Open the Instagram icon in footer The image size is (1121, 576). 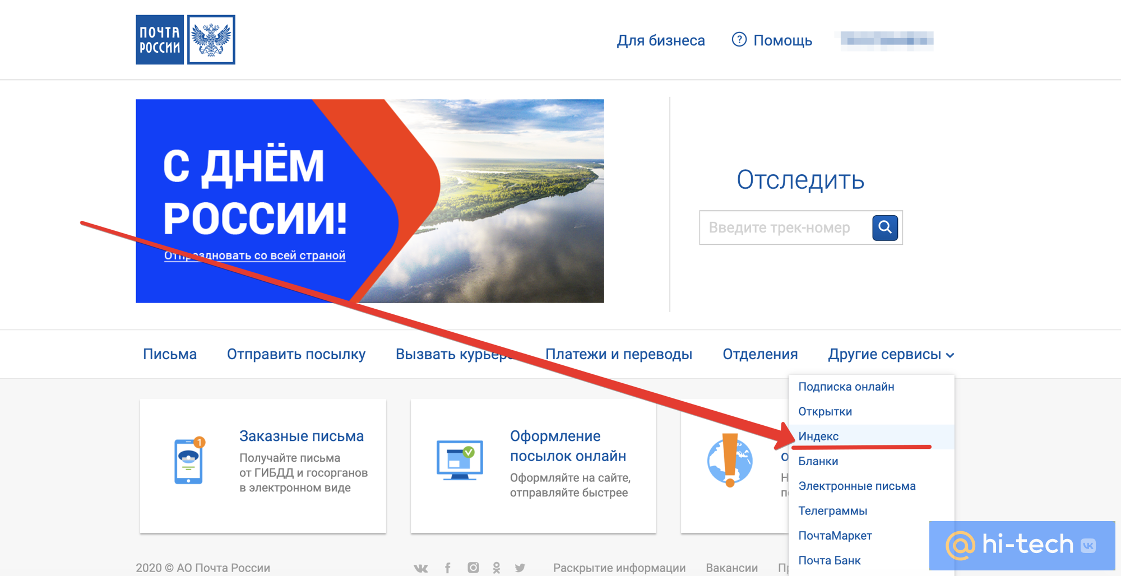click(473, 568)
